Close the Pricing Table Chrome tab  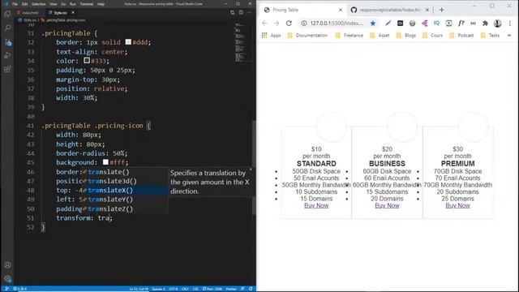[341, 10]
